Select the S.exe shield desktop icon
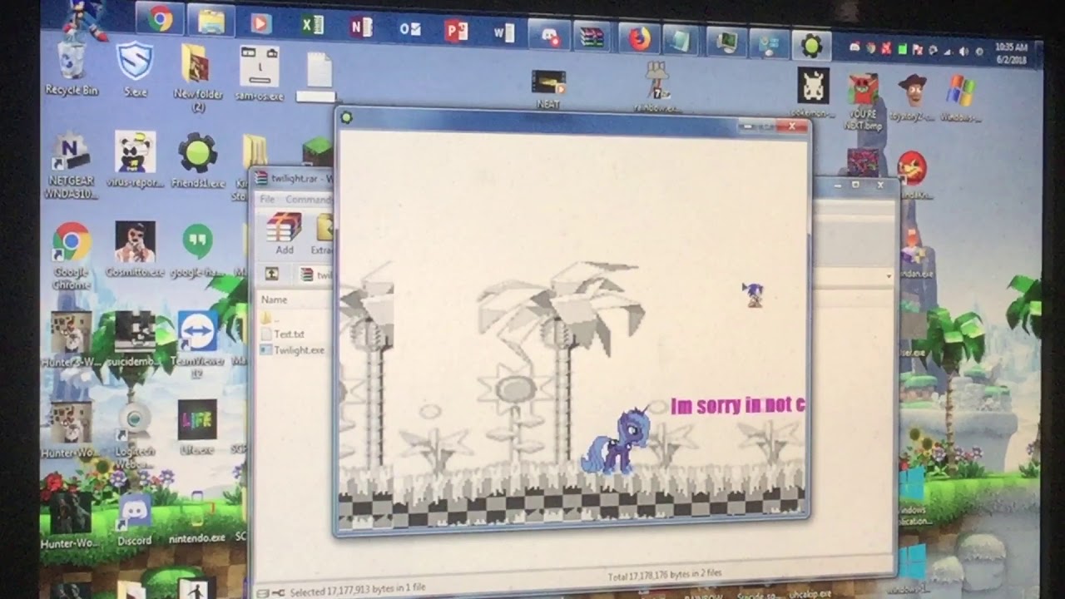Image resolution: width=1065 pixels, height=599 pixels. point(133,71)
